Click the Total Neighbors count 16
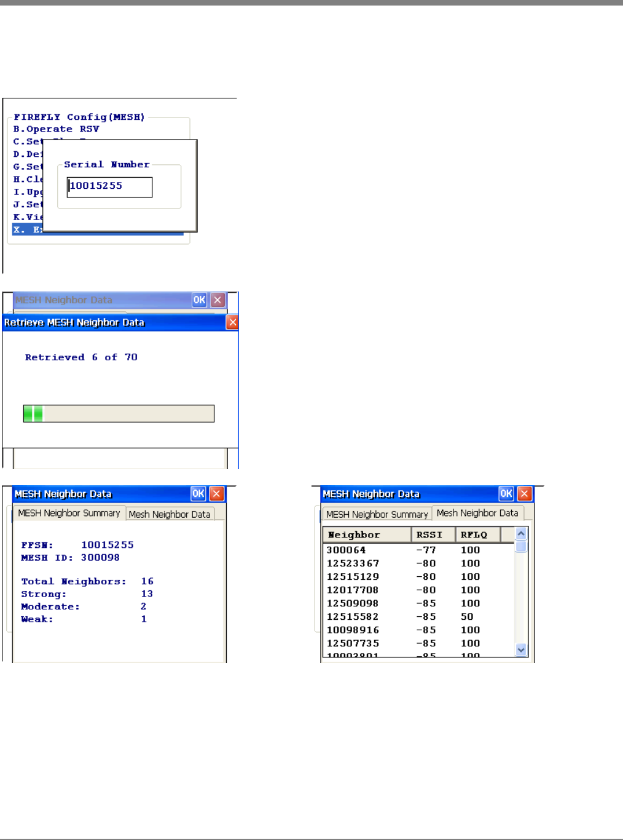 (x=147, y=582)
